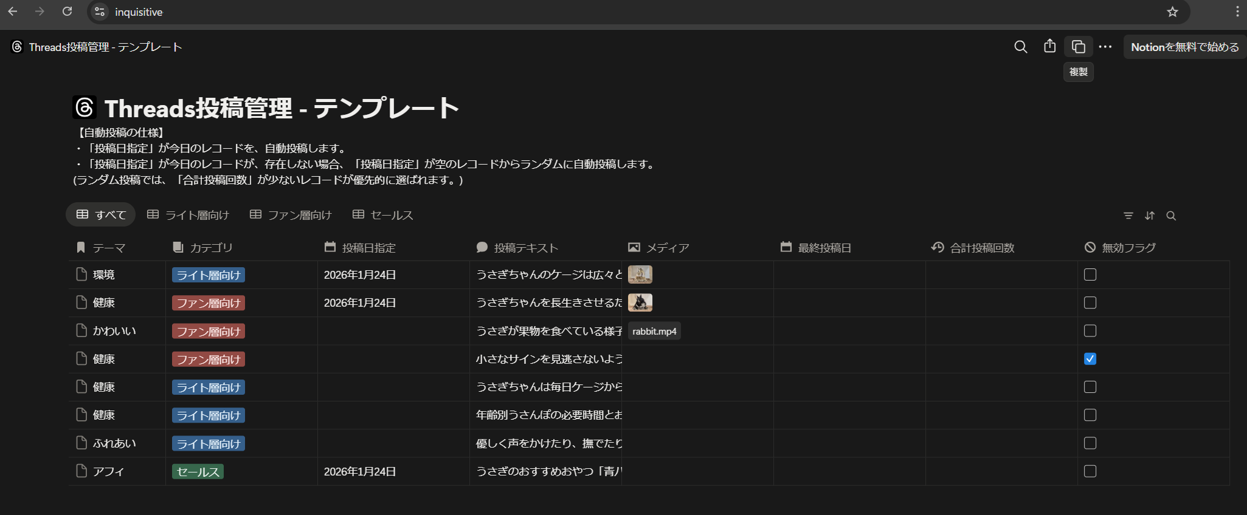1247x515 pixels.
Task: Open the カテゴリ column header menu
Action: tap(210, 248)
